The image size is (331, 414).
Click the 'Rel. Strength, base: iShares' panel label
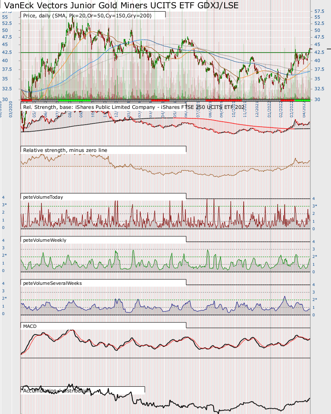(x=134, y=107)
